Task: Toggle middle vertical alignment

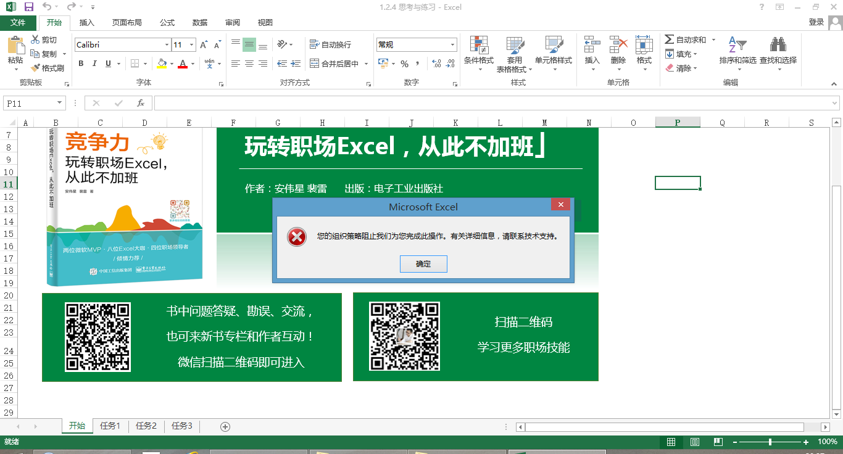Action: click(x=249, y=44)
